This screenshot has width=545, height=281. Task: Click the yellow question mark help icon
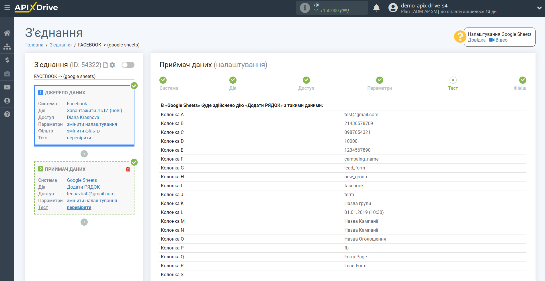pos(460,37)
